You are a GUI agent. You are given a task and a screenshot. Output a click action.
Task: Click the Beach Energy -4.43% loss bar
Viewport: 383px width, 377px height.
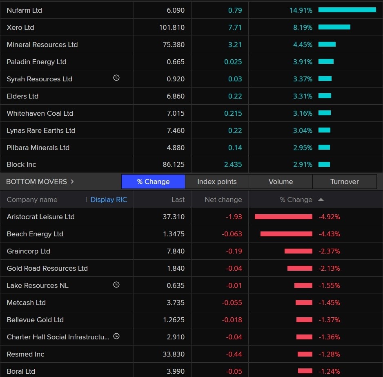click(286, 234)
